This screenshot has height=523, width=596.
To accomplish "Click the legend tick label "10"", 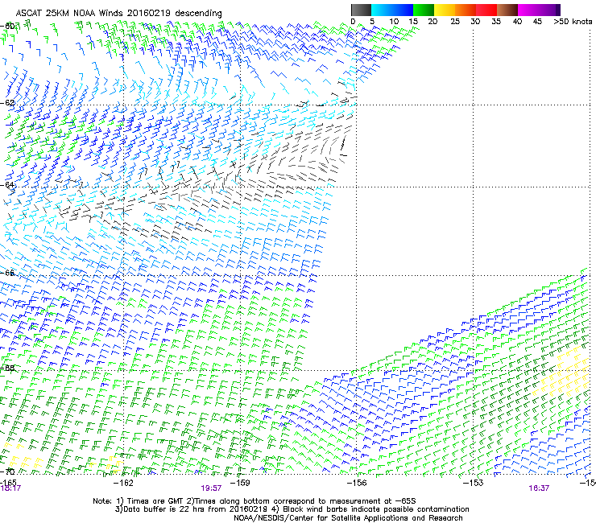I will pos(394,22).
